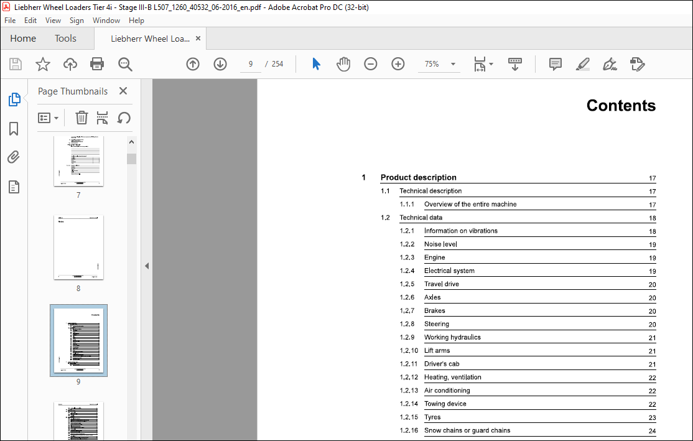Select the Highlight text pen tool

(x=582, y=64)
